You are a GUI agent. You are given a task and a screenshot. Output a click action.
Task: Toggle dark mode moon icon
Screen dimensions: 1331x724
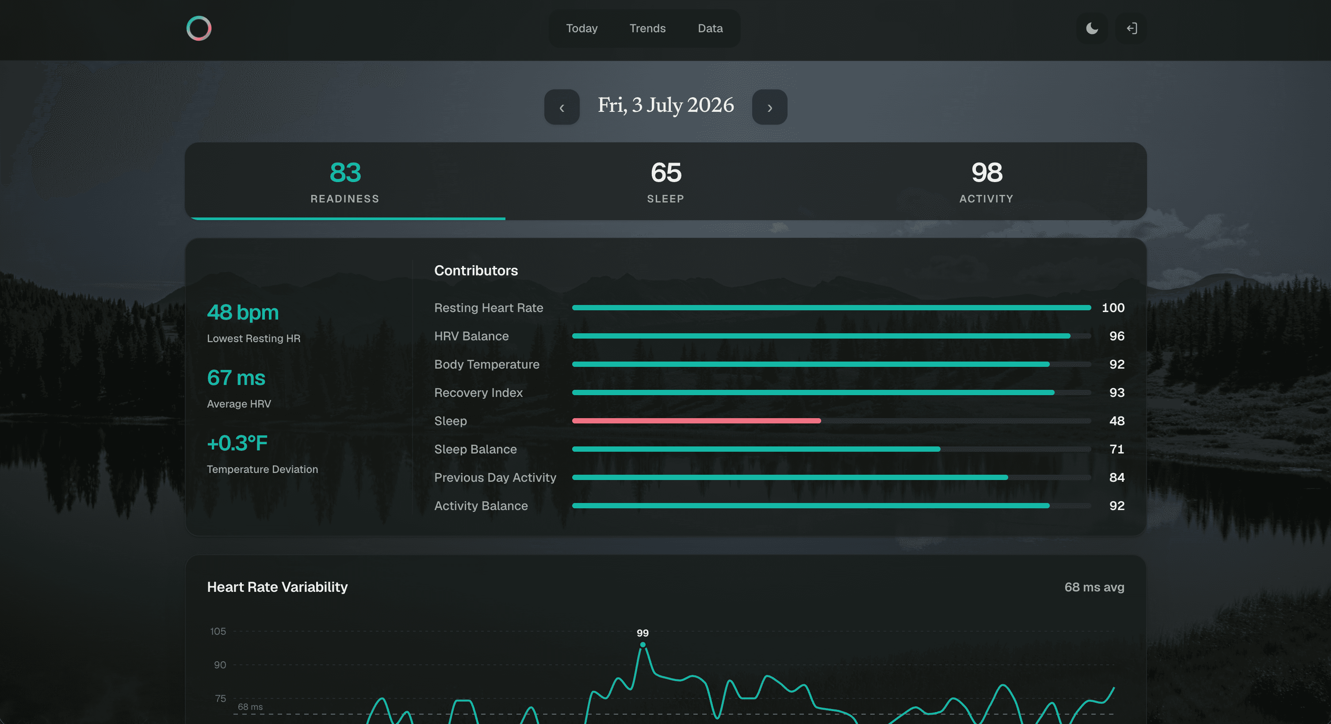point(1092,28)
